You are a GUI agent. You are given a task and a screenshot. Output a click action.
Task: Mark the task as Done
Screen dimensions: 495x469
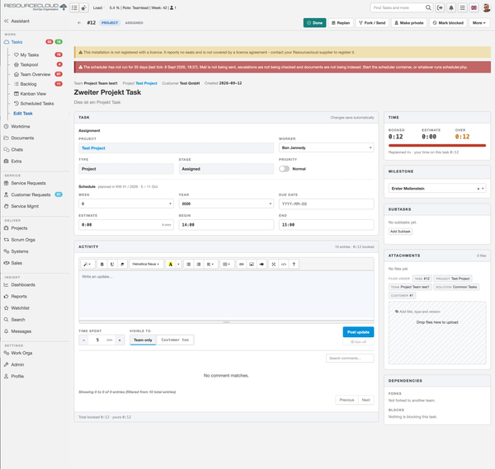[315, 23]
